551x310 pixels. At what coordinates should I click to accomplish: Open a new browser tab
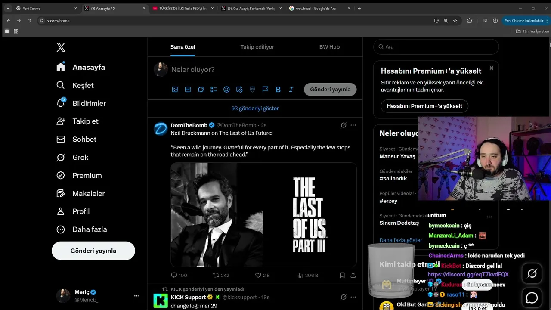tap(359, 8)
